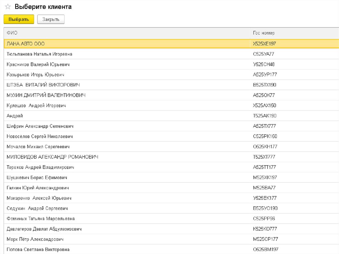
Task: Select Давлатеров Давлат Абдулазизович row
Action: [x=44, y=229]
